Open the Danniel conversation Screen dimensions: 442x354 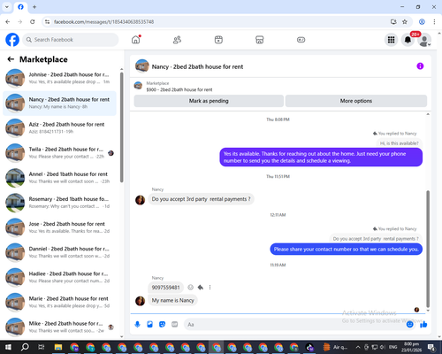pos(59,252)
